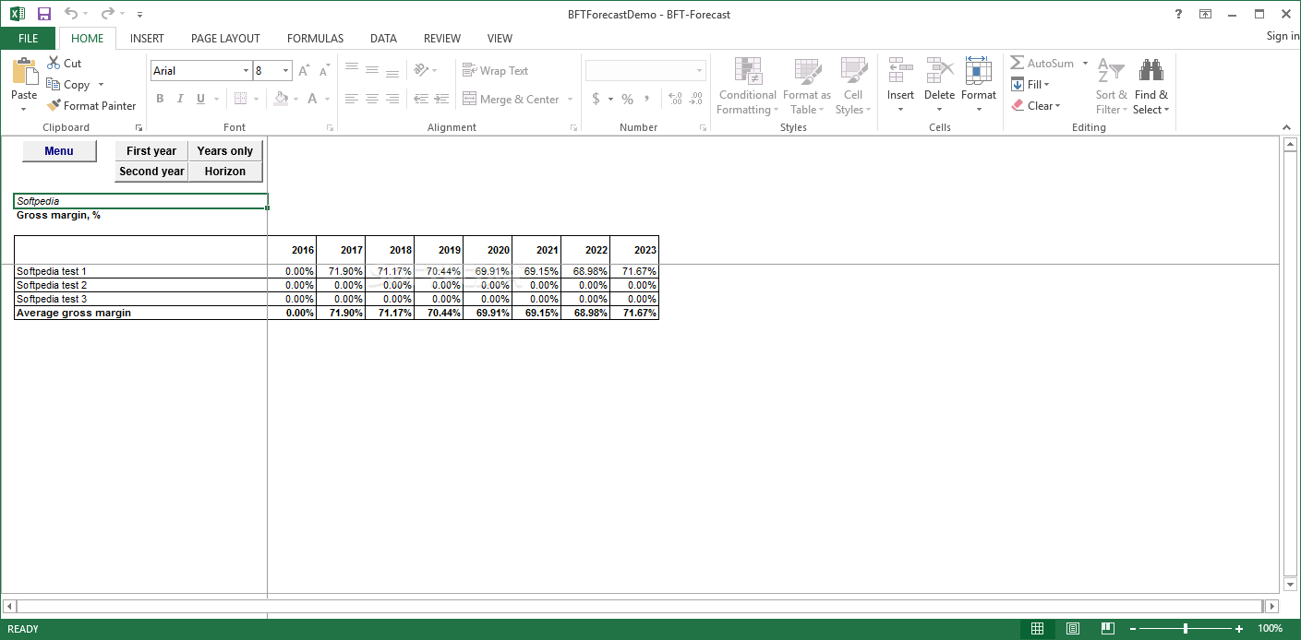Open the font size dropdown
The image size is (1301, 640).
[286, 71]
